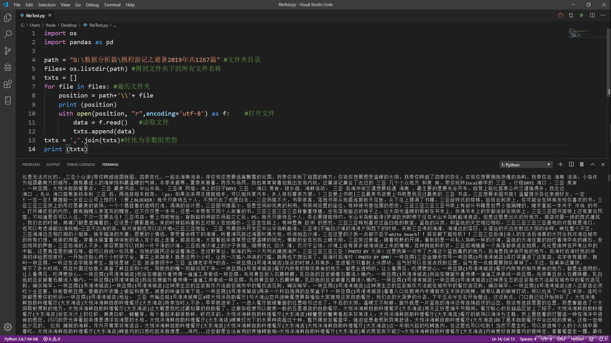
Task: Click breadcrumb 'C:' drive
Action: tap(23, 25)
